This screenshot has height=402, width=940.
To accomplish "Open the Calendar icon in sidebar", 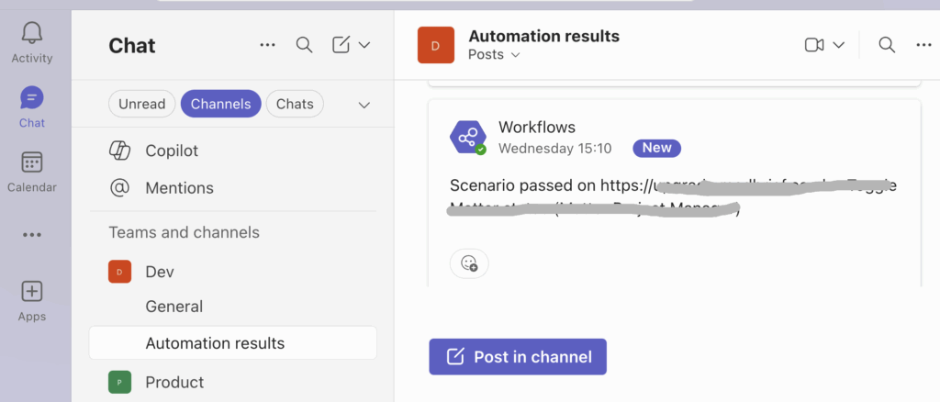I will pyautogui.click(x=32, y=162).
